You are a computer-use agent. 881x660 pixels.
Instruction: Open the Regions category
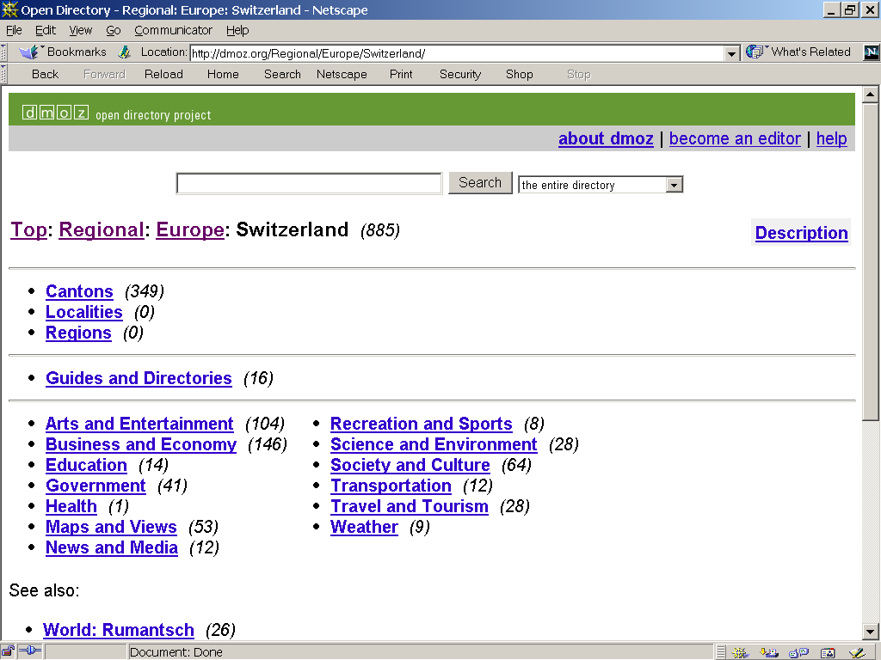(x=78, y=333)
